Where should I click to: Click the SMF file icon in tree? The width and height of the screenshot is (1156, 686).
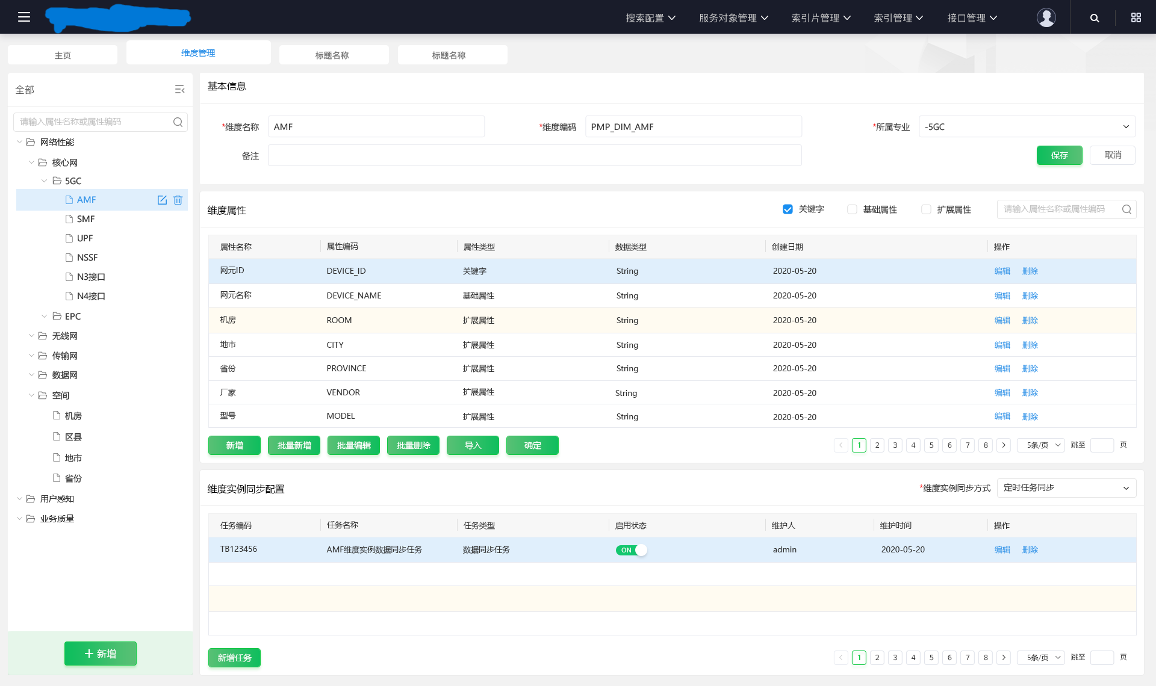pyautogui.click(x=69, y=219)
